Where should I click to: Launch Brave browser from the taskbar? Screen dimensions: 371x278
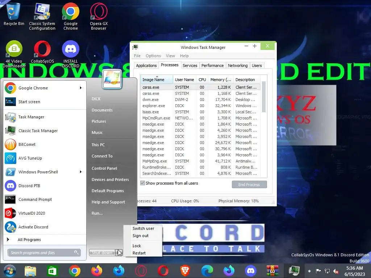tap(185, 271)
